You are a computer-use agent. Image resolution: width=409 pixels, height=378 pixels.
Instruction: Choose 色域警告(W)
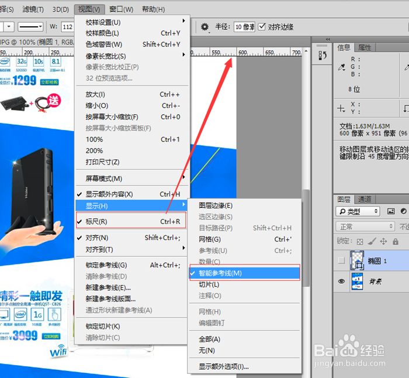(131, 44)
